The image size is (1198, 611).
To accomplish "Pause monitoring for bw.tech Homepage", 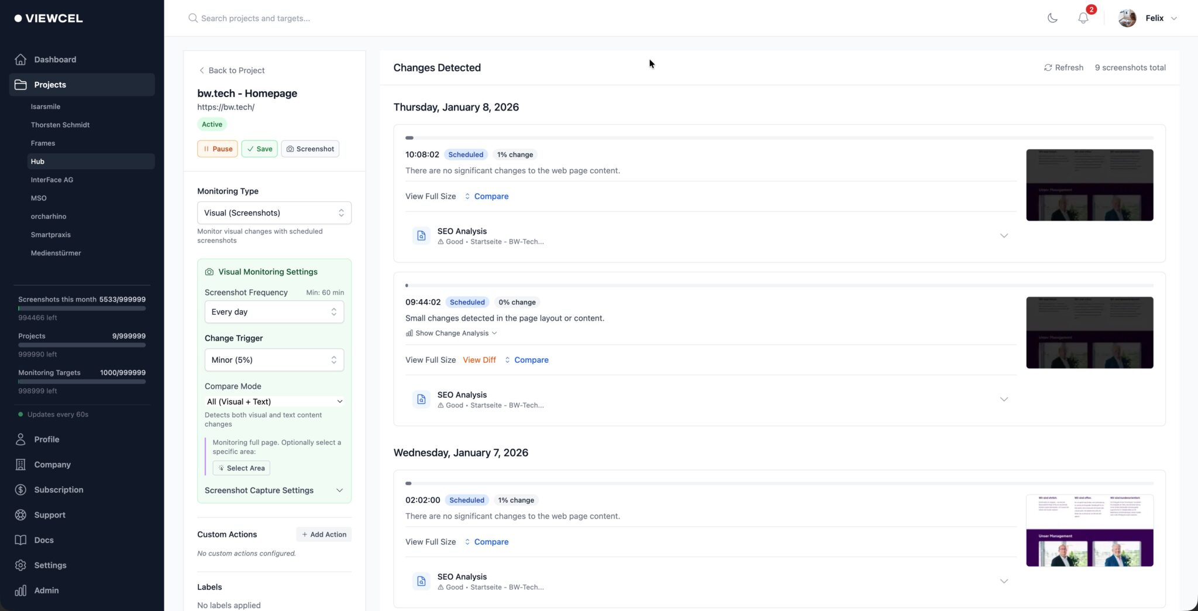I will tap(217, 149).
